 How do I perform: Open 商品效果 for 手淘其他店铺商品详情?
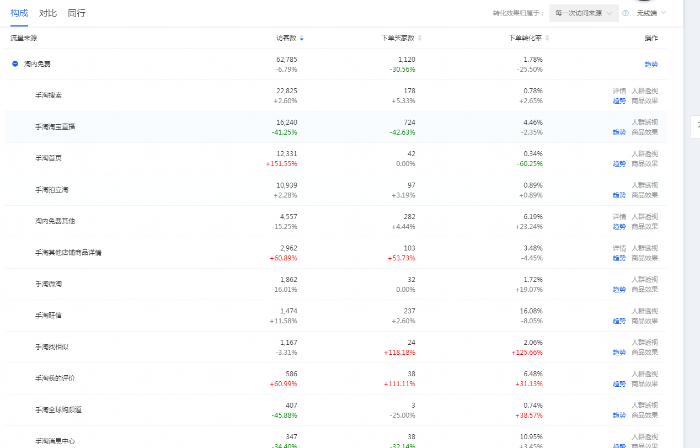645,258
